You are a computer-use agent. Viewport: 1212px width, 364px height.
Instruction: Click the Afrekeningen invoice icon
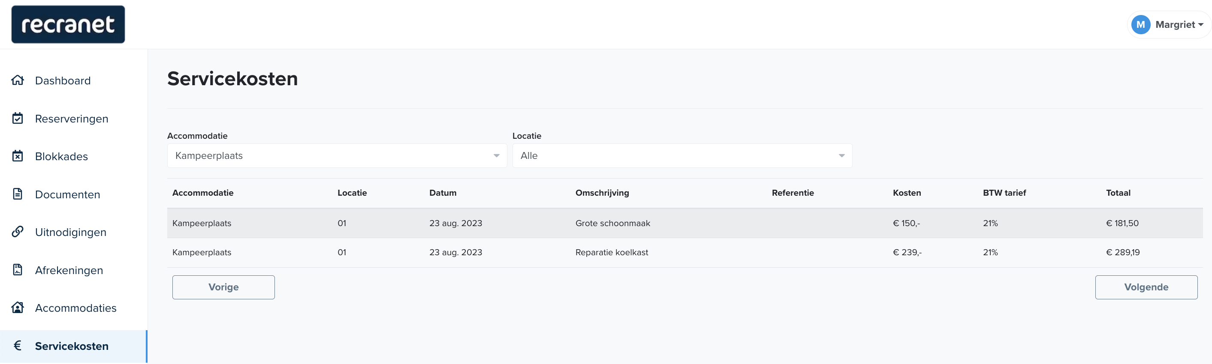[18, 270]
